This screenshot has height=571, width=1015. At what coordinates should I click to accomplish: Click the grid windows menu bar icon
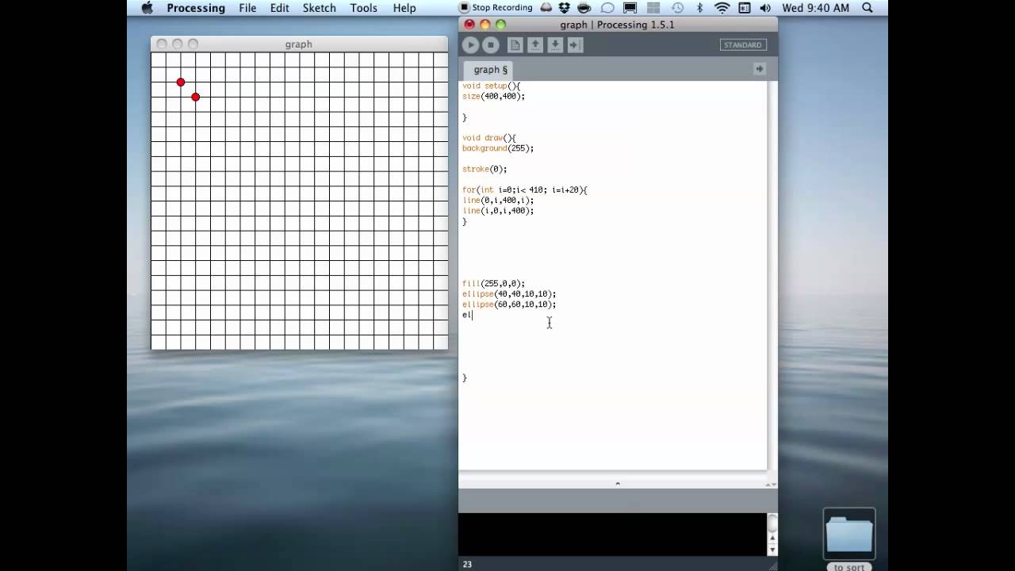653,8
